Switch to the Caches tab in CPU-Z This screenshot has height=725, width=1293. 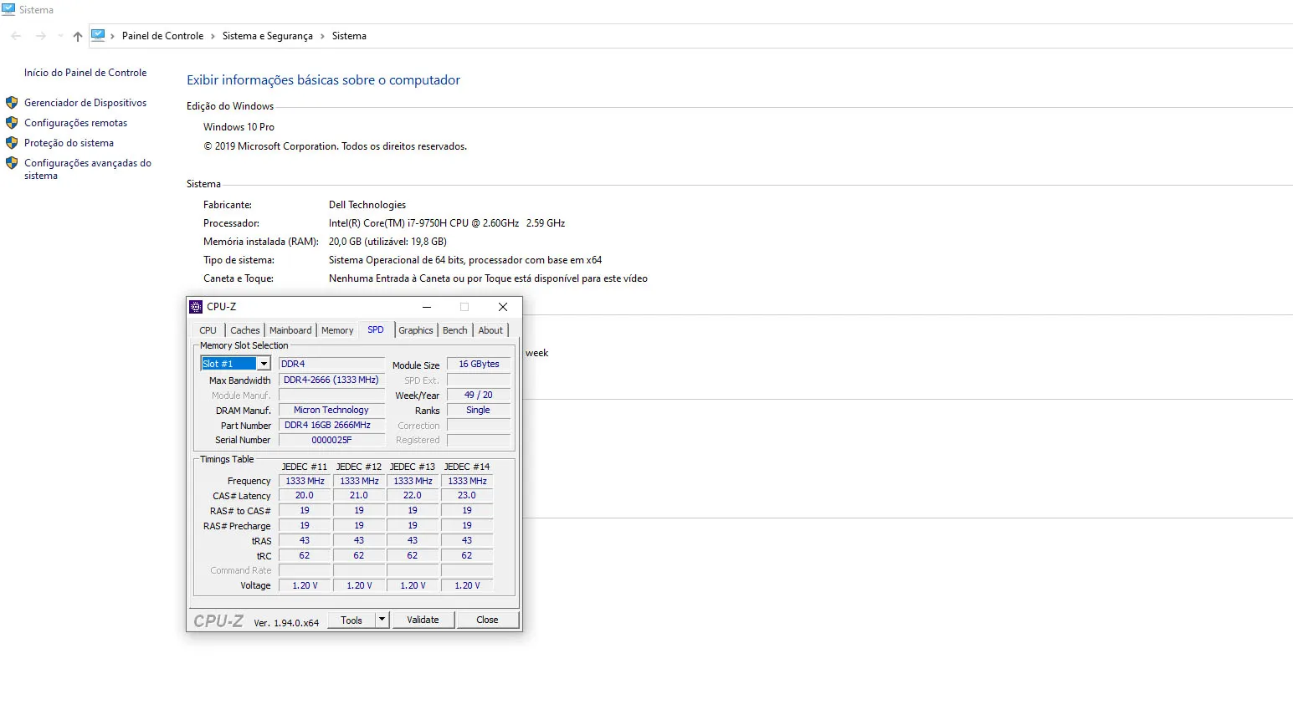pyautogui.click(x=245, y=330)
